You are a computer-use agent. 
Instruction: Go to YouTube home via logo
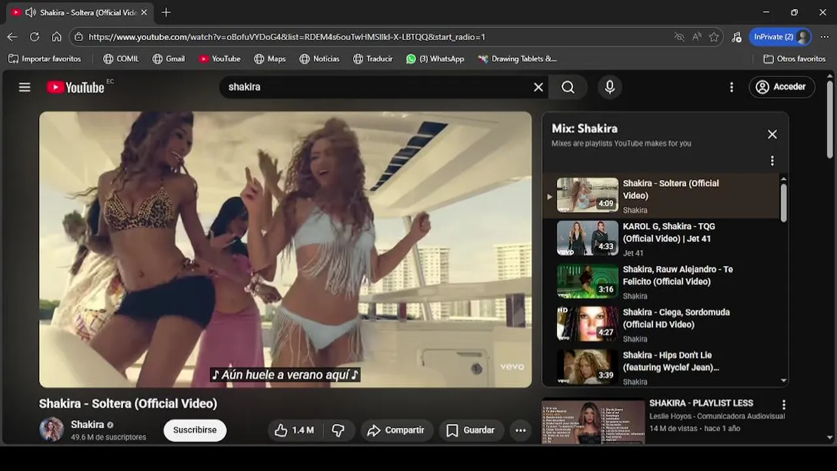click(75, 87)
